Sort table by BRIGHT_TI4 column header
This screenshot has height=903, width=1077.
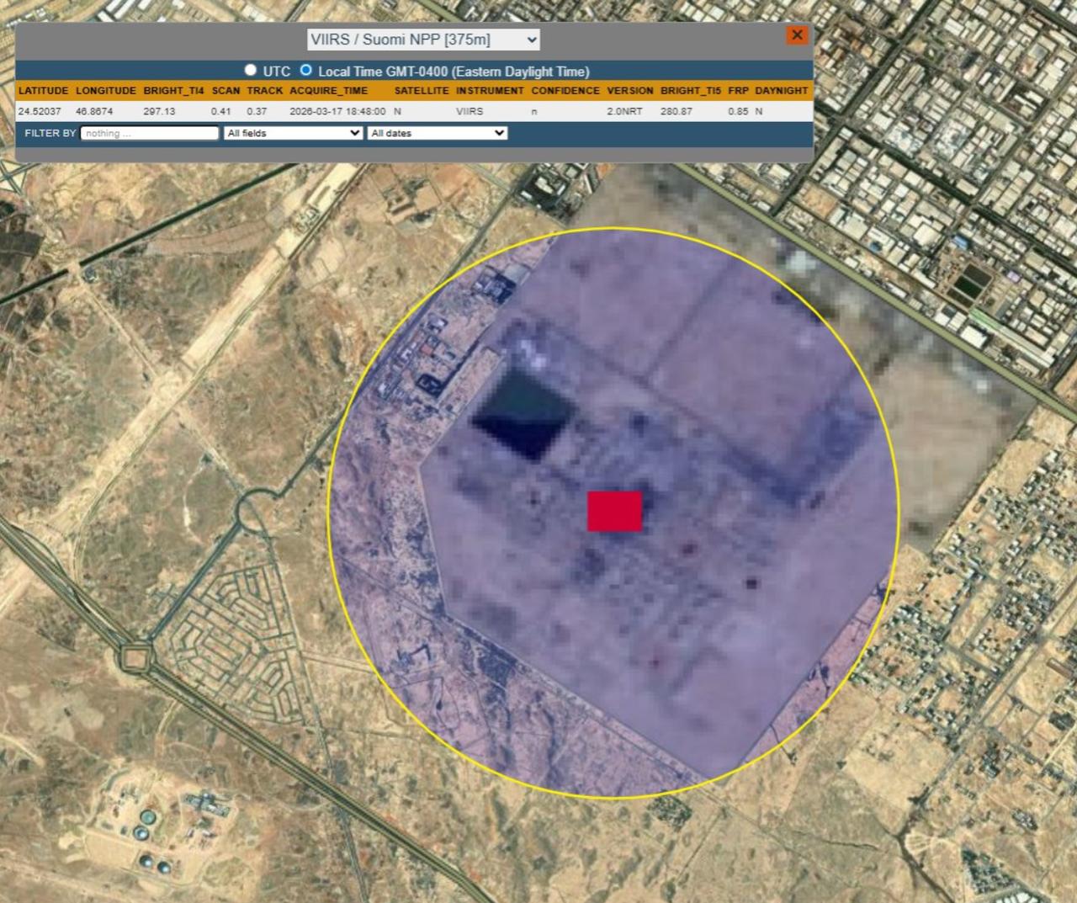click(173, 91)
